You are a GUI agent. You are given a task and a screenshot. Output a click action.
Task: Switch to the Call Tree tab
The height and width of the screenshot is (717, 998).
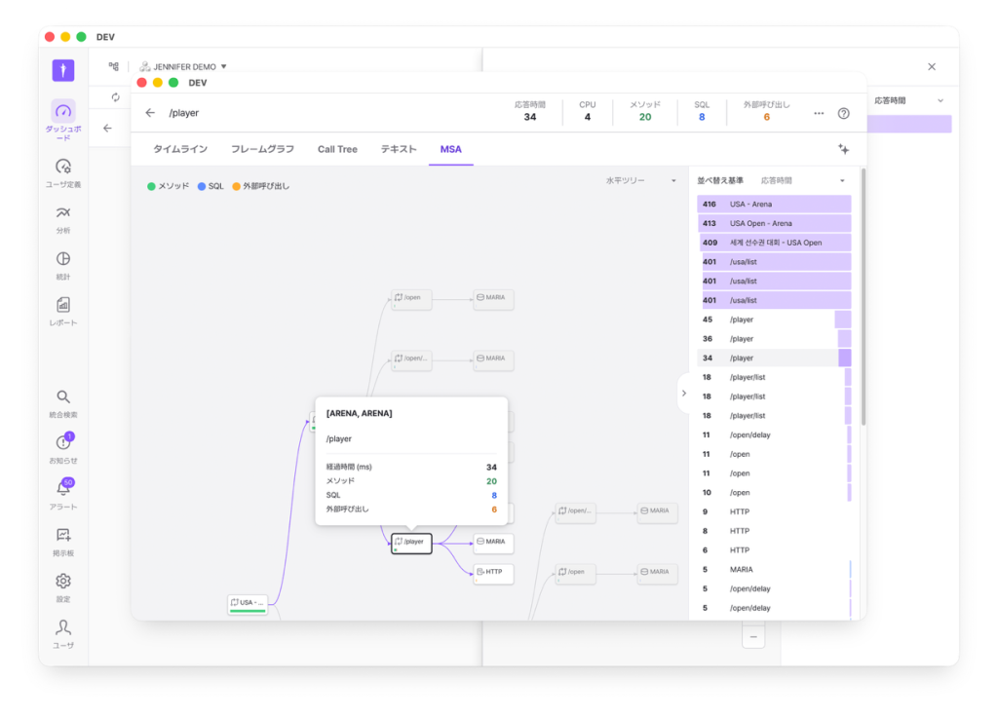[x=337, y=149]
